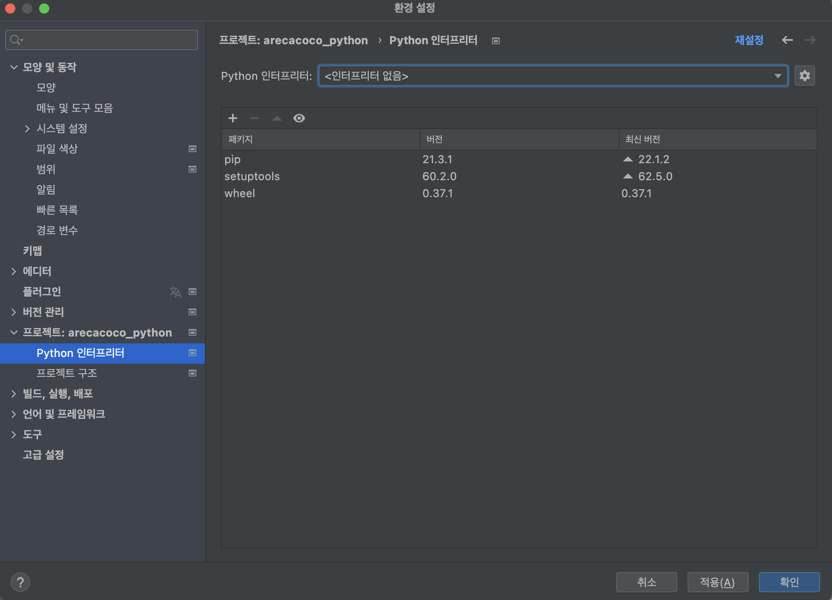Collapse the 프로젝트: arecacoco_python section

[14, 332]
